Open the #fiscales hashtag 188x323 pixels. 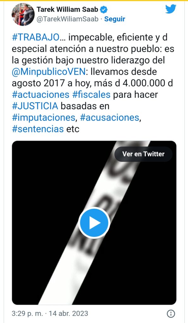[x=91, y=95]
